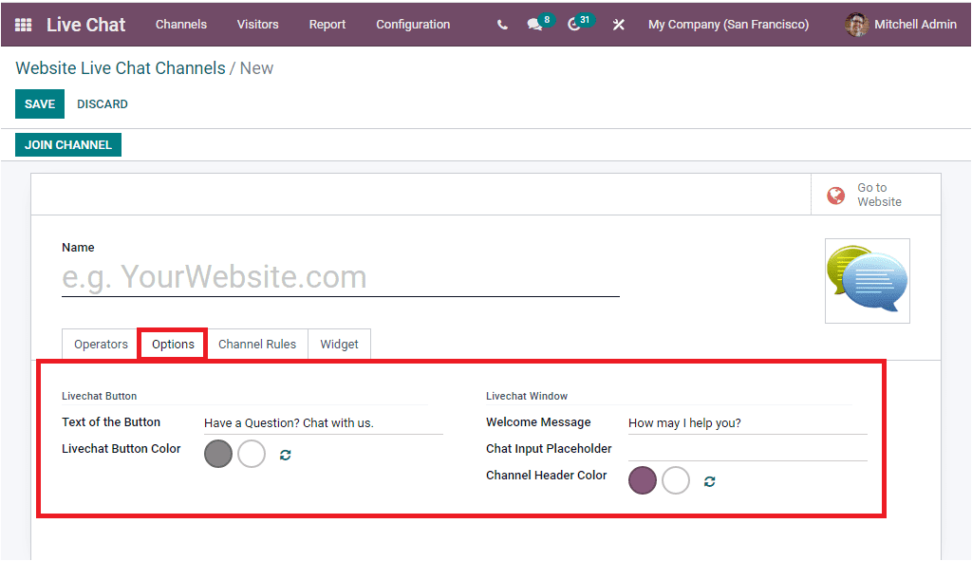This screenshot has height=561, width=972.
Task: Click the channel Name input field
Action: pos(341,277)
